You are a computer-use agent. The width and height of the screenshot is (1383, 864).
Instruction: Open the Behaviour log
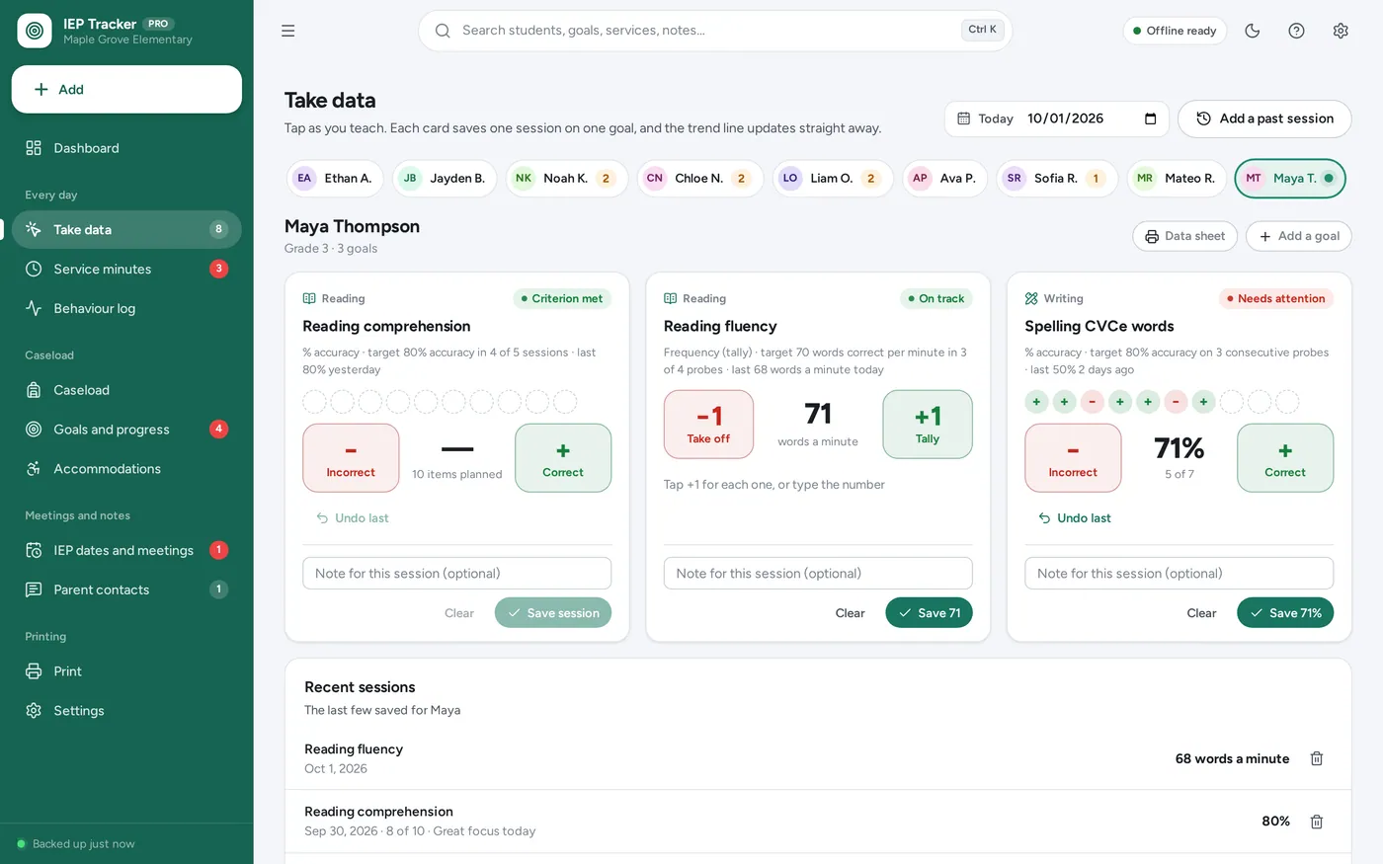coord(126,308)
